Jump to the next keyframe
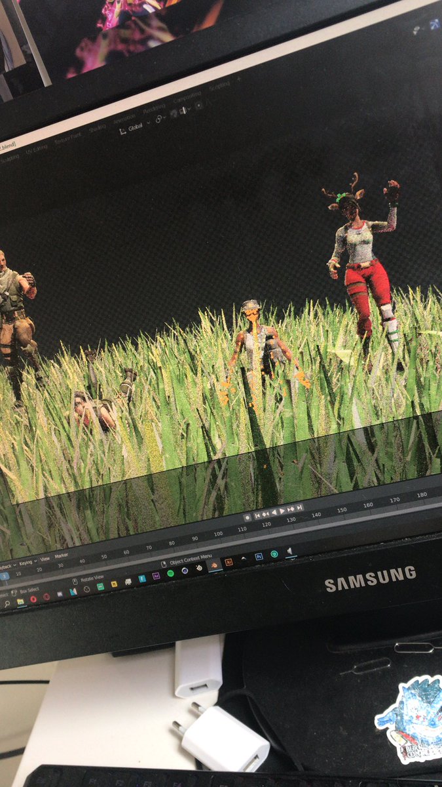The width and height of the screenshot is (442, 787). pos(291,509)
